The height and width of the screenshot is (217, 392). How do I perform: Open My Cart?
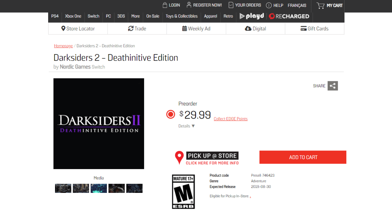329,5
